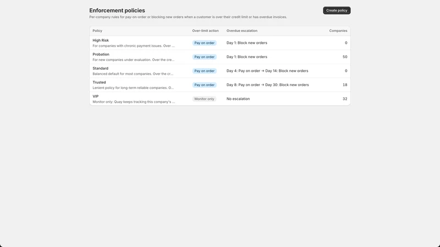The image size is (440, 247).
Task: Click Pay on order badge for High Risk
Action: coord(204,43)
